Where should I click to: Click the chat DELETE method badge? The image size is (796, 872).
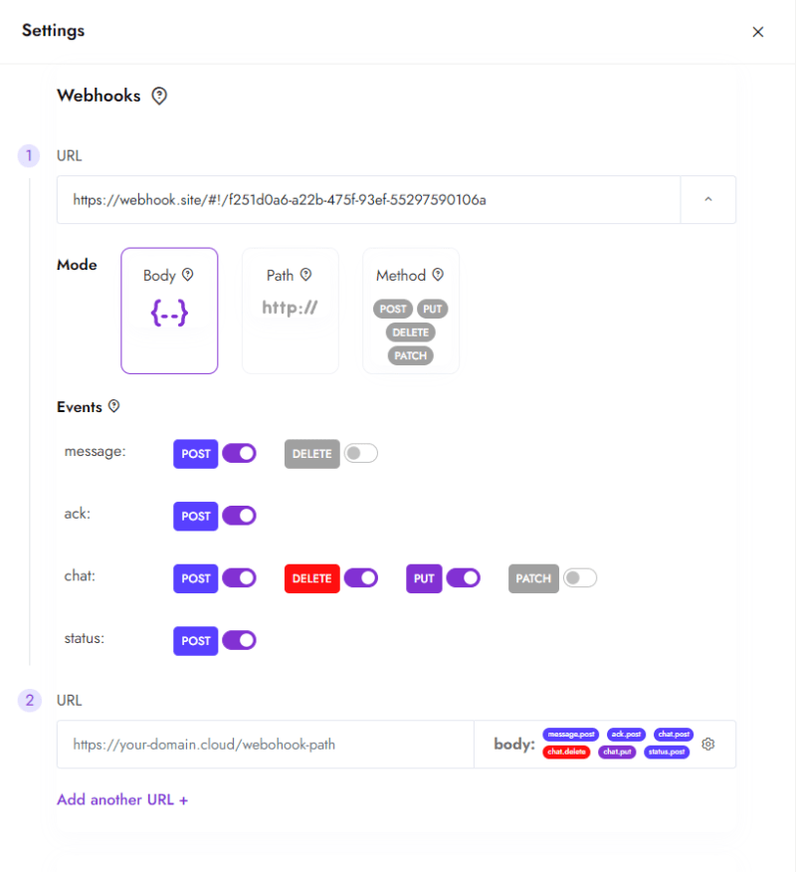[311, 578]
